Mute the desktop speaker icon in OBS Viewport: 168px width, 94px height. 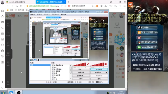pos(106,64)
